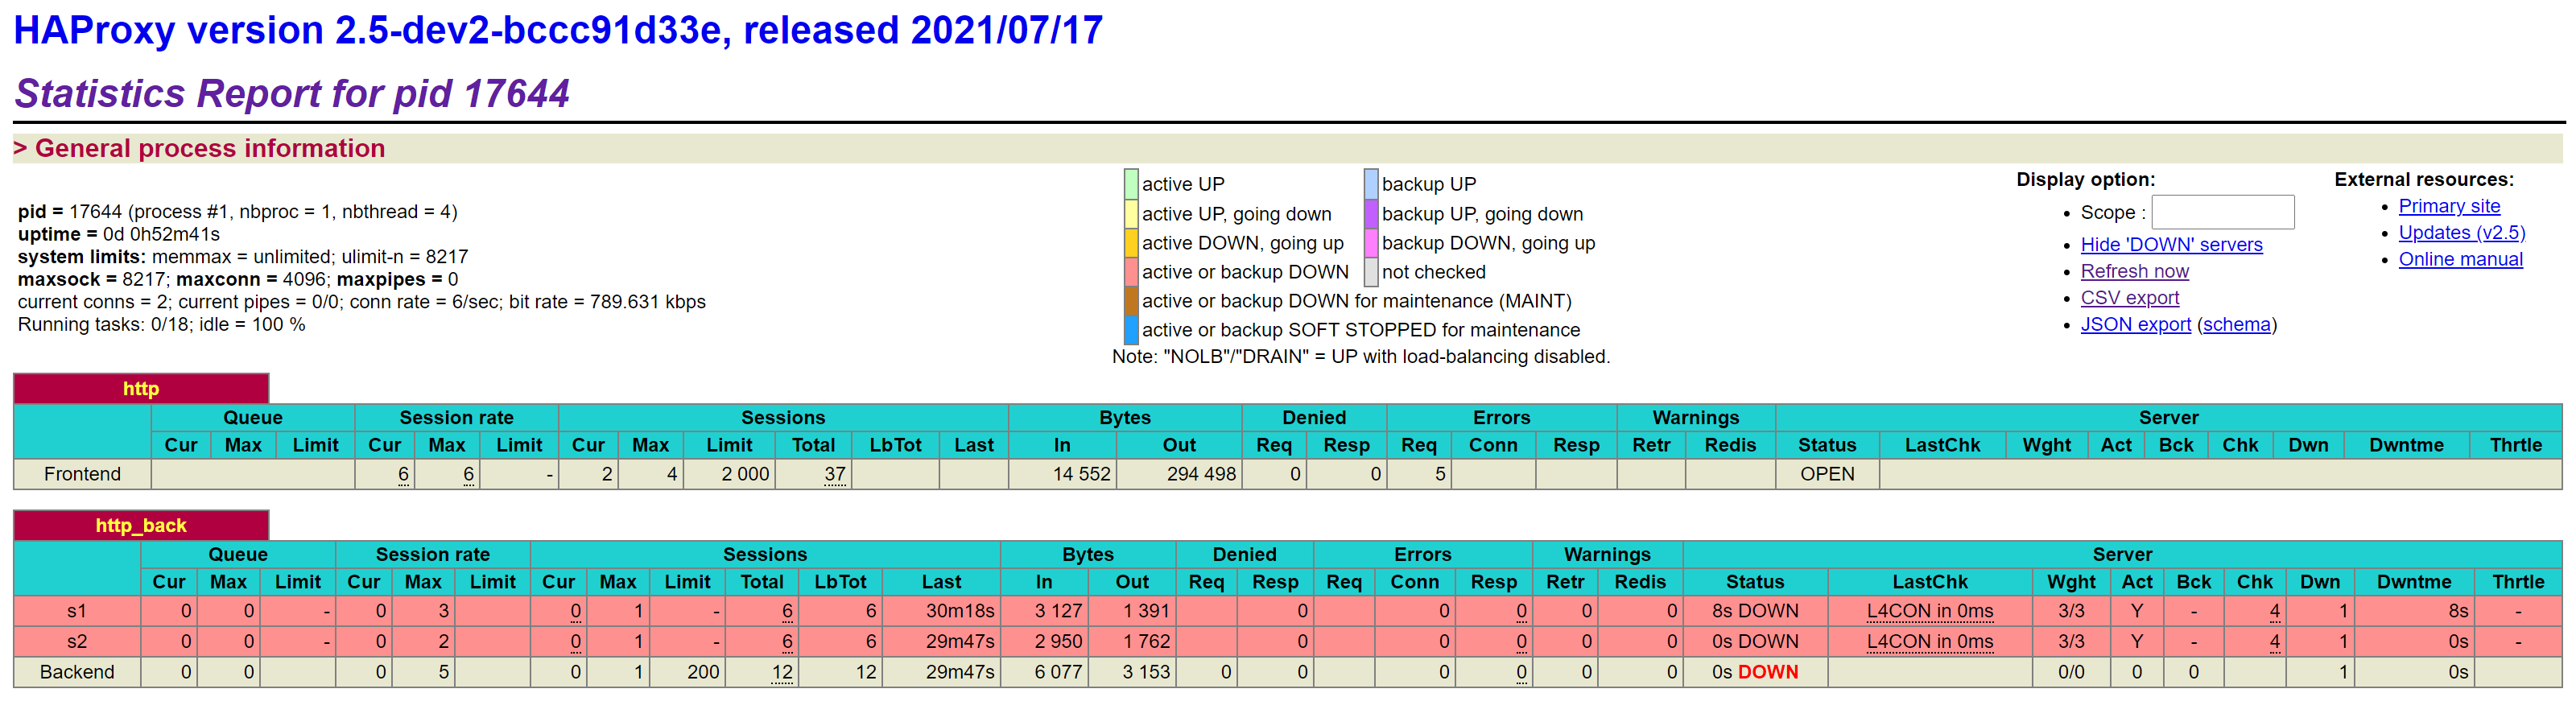
Task: Click the backup DOWN, going up swatch
Action: click(1371, 243)
